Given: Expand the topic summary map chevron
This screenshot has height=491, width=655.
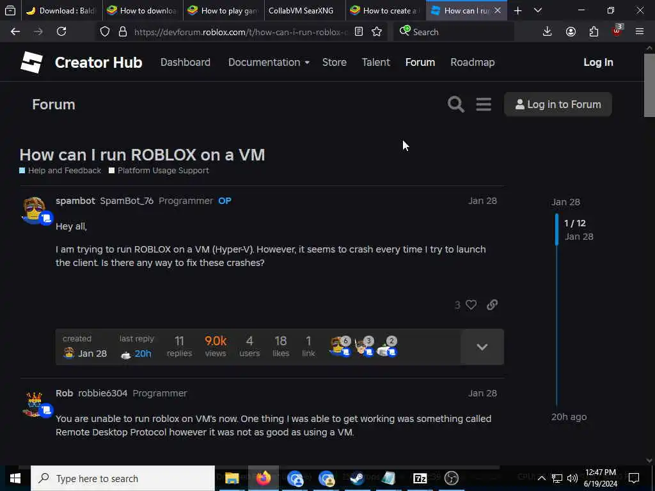Looking at the screenshot, I should tap(482, 347).
